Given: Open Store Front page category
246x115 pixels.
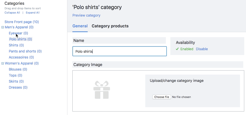Looking at the screenshot, I should (22, 22).
